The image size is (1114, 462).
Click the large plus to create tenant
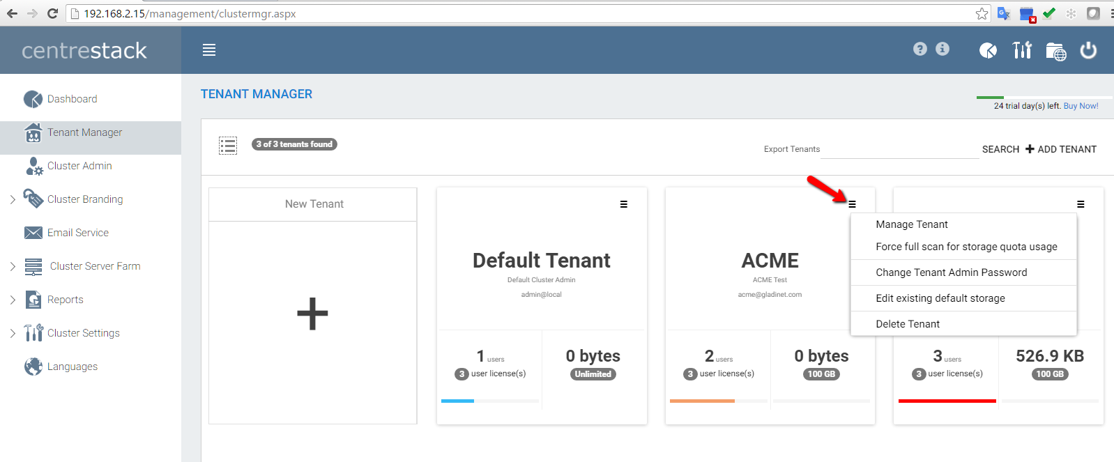click(312, 314)
